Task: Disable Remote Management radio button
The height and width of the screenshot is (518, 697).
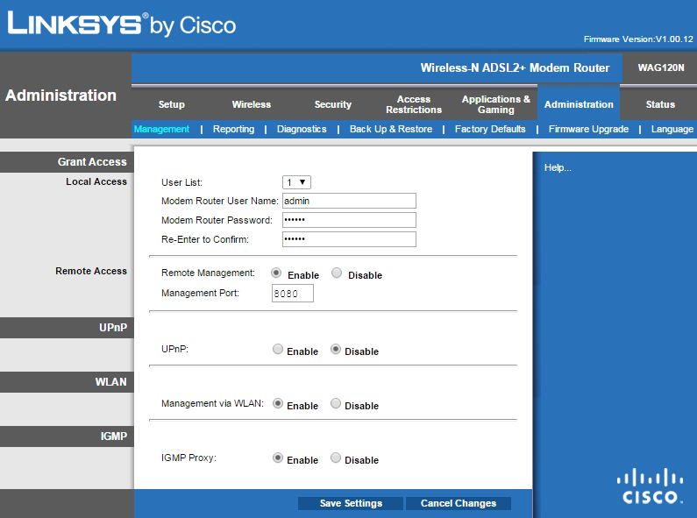Action: coord(337,273)
